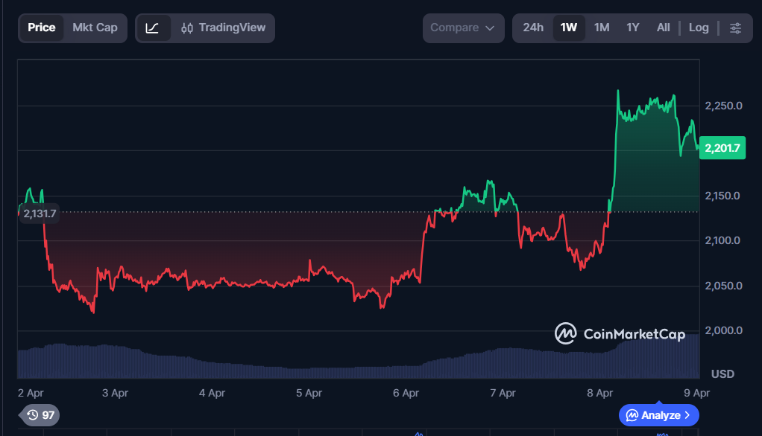Toggle the Log scale option
The height and width of the screenshot is (436, 762).
click(x=699, y=28)
